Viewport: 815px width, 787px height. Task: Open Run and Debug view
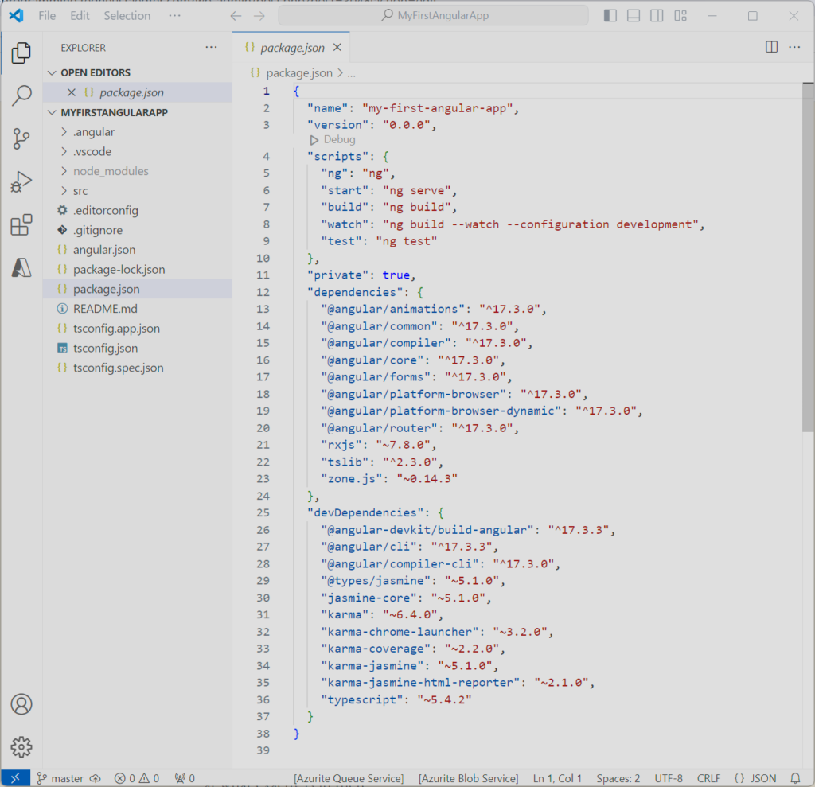pyautogui.click(x=21, y=183)
